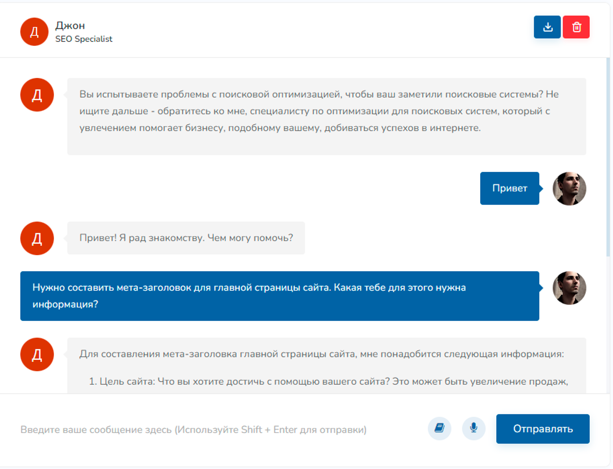Click the bot avatar beside the intro message
The height and width of the screenshot is (469, 613).
(37, 95)
